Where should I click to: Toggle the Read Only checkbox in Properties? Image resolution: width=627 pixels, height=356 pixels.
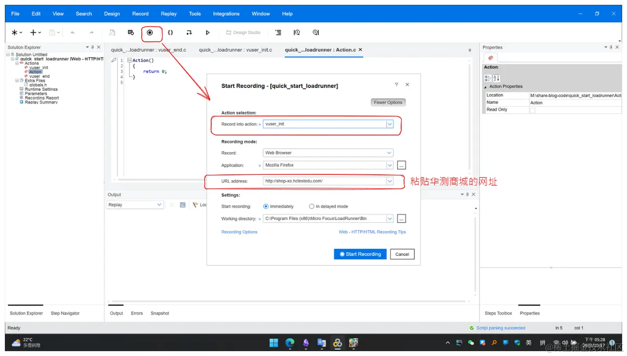pyautogui.click(x=532, y=110)
